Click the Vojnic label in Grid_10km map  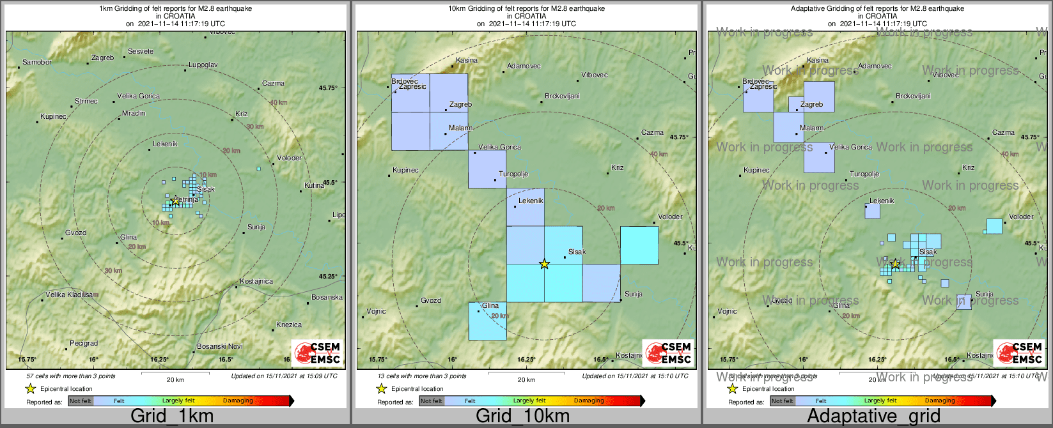click(x=376, y=311)
